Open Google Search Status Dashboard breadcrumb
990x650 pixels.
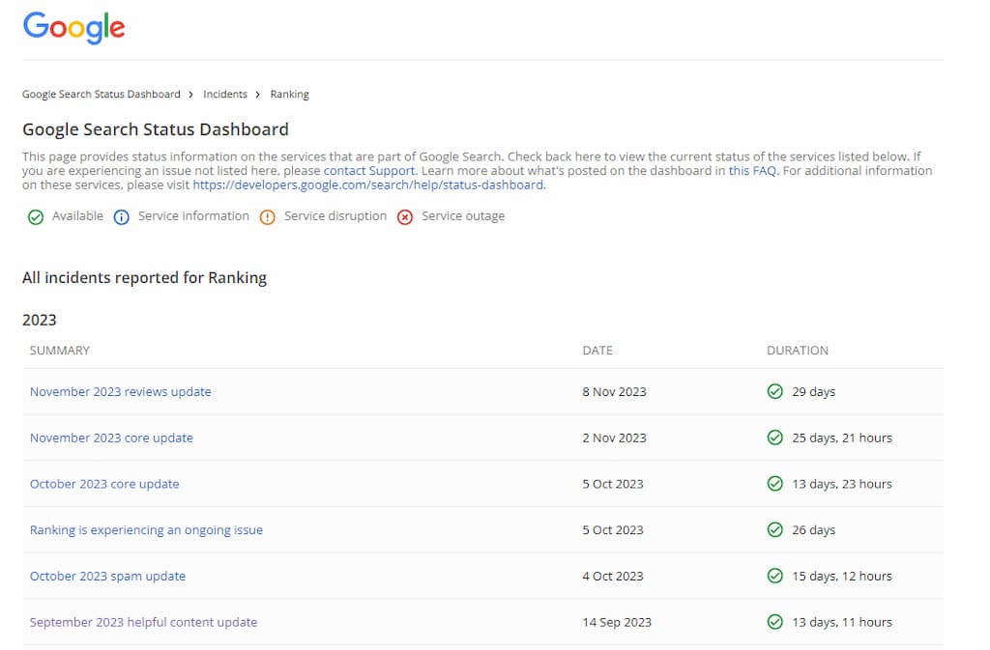point(102,95)
